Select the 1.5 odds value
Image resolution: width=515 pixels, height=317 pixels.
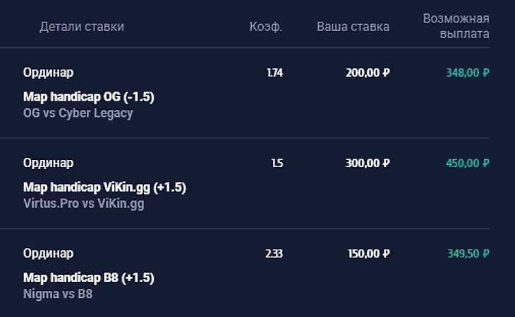pos(277,163)
